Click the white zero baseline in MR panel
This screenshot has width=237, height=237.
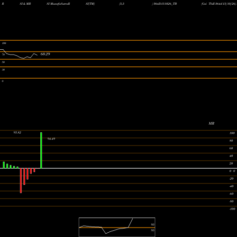(x=118, y=168)
